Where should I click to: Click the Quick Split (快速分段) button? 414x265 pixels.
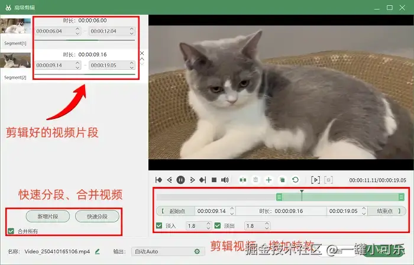click(97, 216)
